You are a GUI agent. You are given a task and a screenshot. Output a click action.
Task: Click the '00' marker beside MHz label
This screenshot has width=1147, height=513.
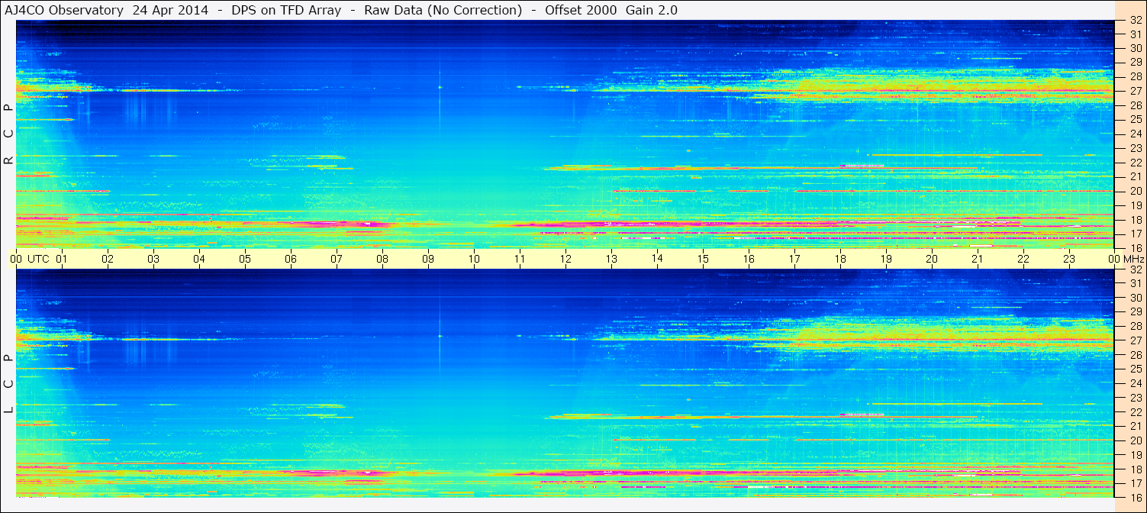1114,259
